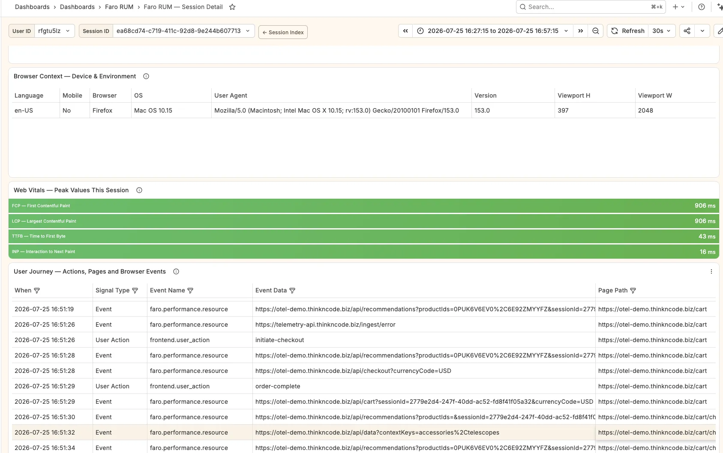Go back to Session Index
This screenshot has width=723, height=453.
pyautogui.click(x=283, y=32)
